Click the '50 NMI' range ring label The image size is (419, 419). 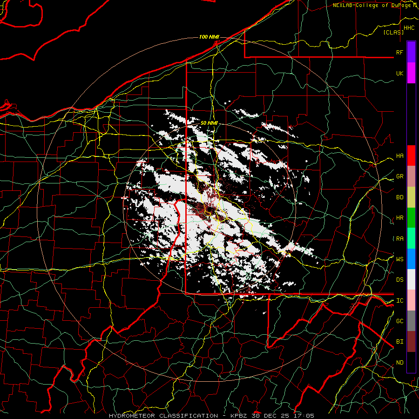[x=209, y=123]
